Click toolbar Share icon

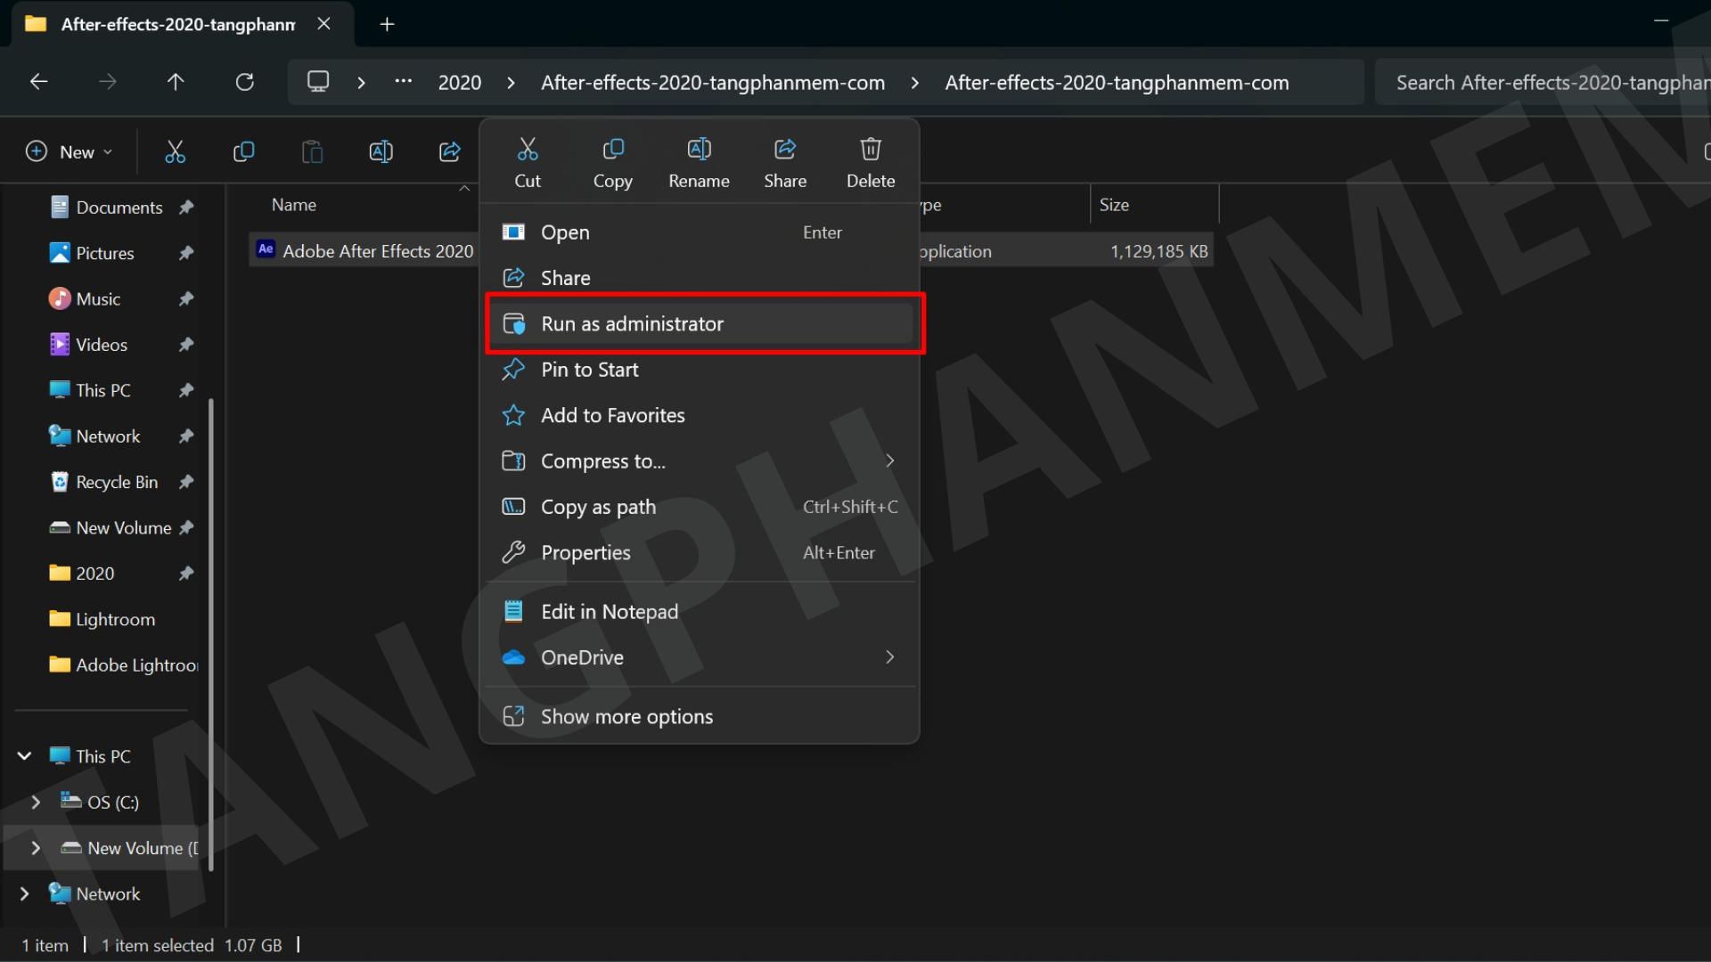pyautogui.click(x=450, y=151)
